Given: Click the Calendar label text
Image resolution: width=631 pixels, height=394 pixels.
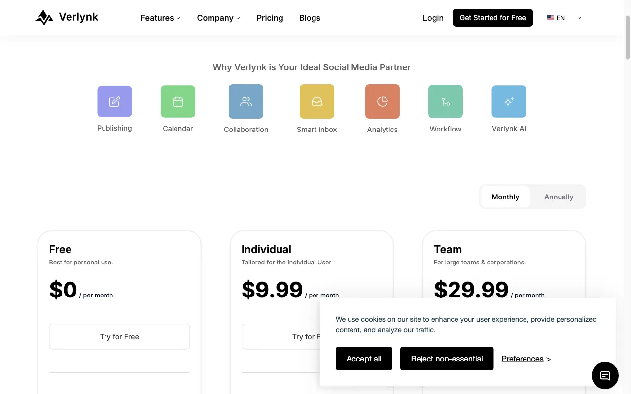Looking at the screenshot, I should (178, 129).
